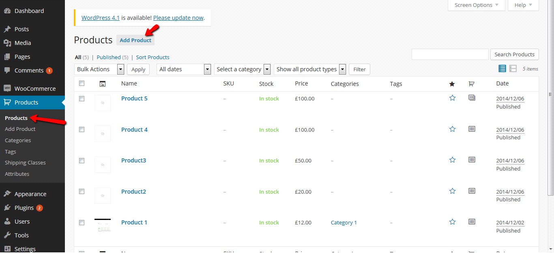The width and height of the screenshot is (554, 254).
Task: Open Show all product types dropdown
Action: point(311,69)
